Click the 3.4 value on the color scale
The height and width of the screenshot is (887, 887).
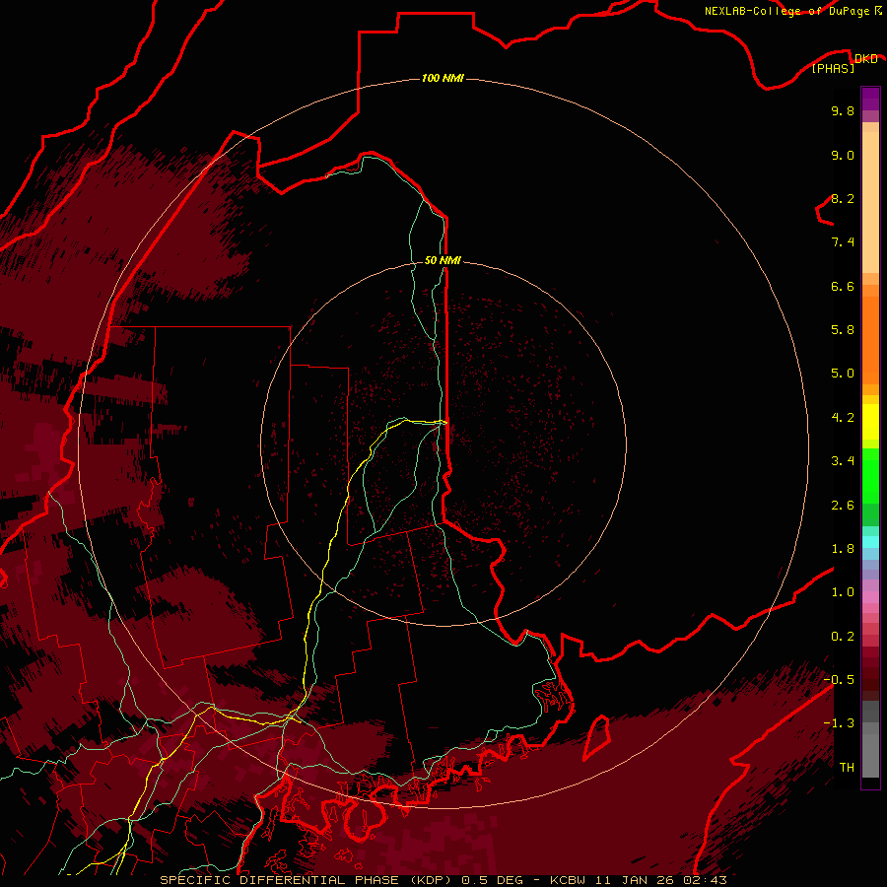[843, 461]
